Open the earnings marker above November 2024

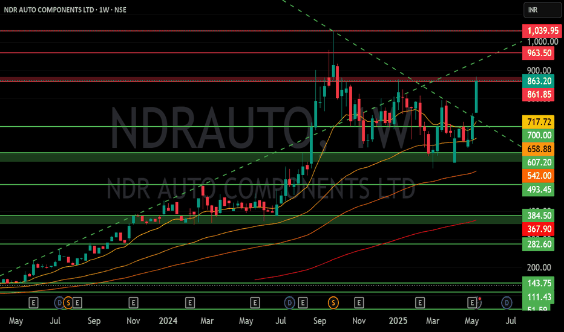359,303
